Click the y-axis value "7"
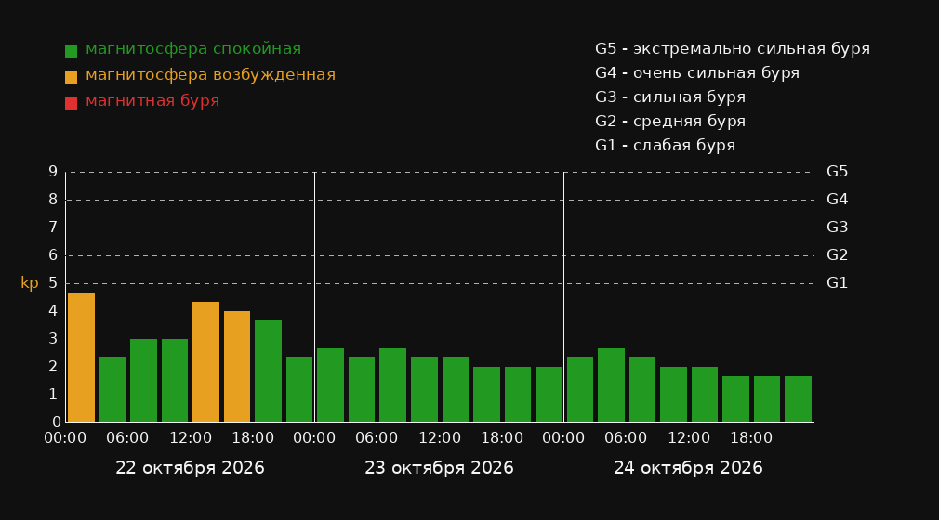 coord(53,227)
